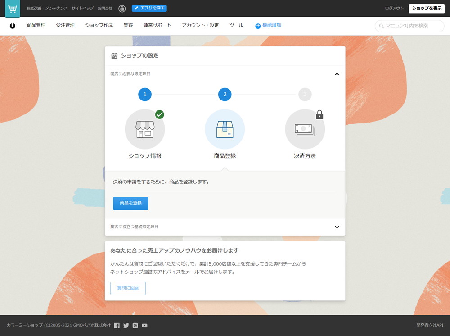Open the 運営サポート menu
450x336 pixels.
[x=157, y=25]
